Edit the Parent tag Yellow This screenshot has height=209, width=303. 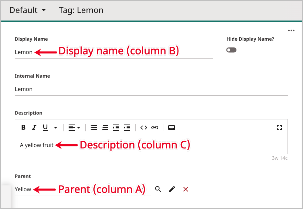coord(172,189)
